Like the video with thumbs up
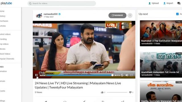This screenshot has height=102, width=182. (102, 92)
